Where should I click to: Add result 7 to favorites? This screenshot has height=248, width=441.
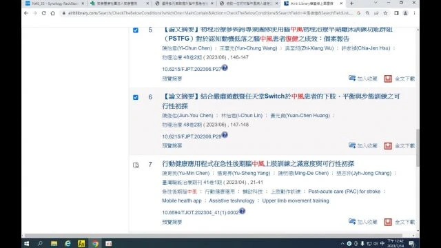[363, 222]
